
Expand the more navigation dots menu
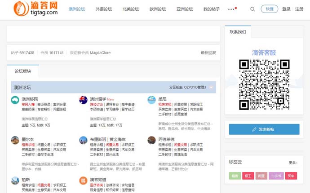(231, 9)
